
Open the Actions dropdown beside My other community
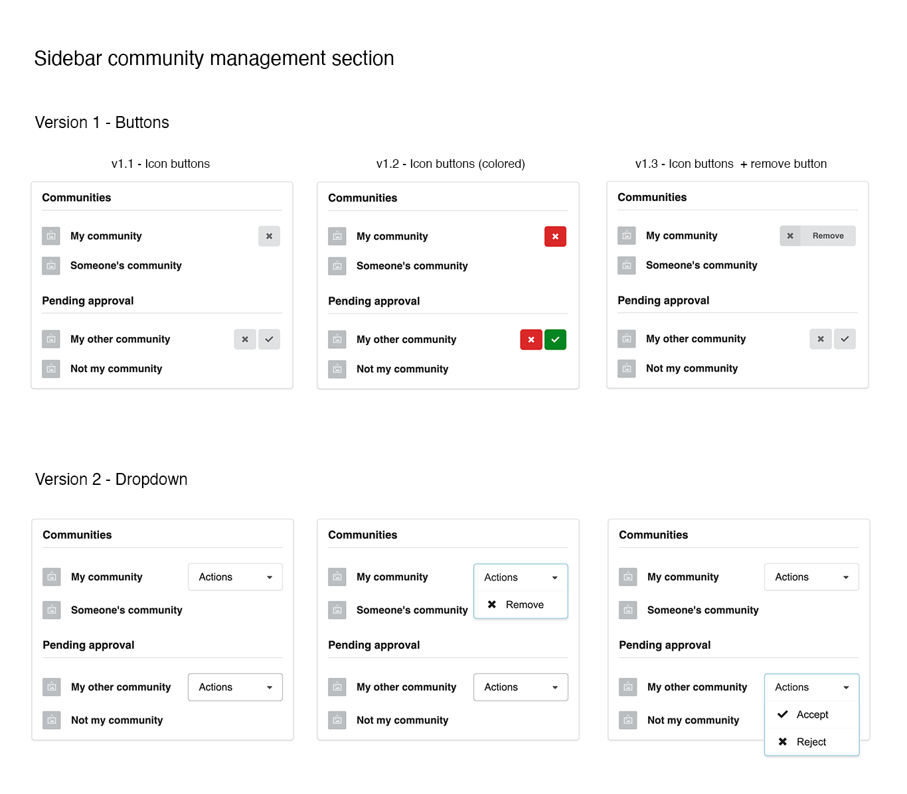[x=235, y=687]
